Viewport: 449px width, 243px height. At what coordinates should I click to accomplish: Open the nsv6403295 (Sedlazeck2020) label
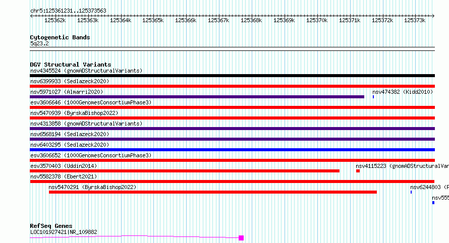[x=70, y=145]
